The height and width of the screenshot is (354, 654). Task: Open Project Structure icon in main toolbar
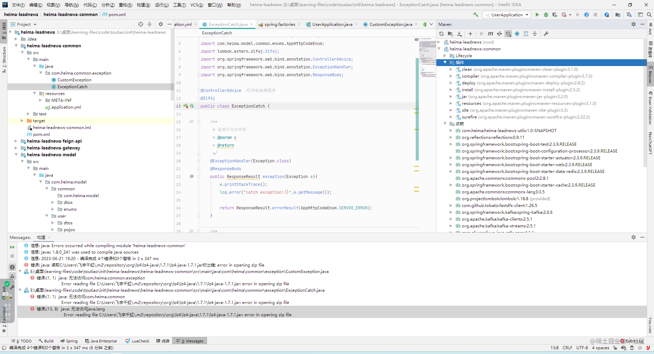(x=618, y=15)
